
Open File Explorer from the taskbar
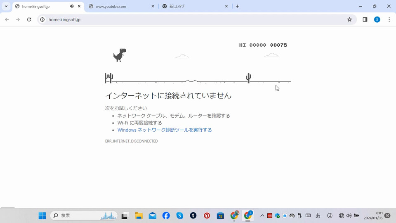click(x=139, y=216)
